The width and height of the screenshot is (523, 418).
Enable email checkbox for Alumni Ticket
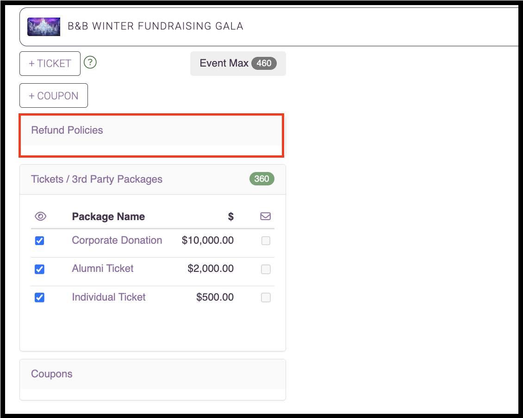coord(266,269)
